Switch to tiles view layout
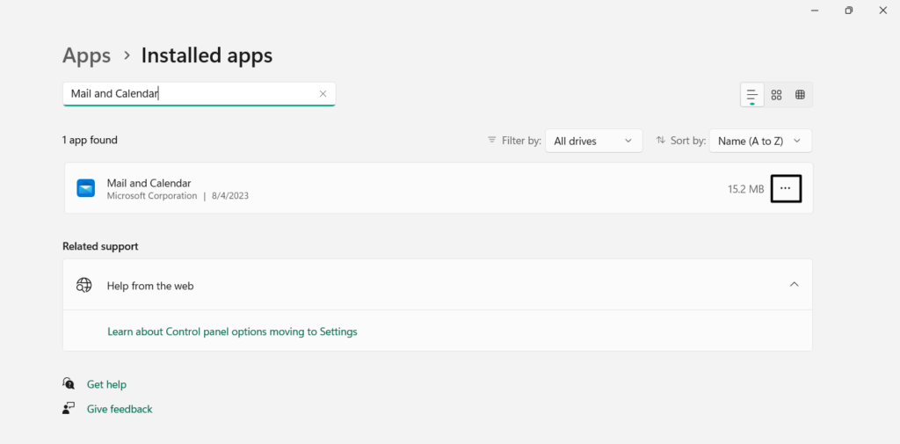Screen dimensions: 900x444 point(800,95)
